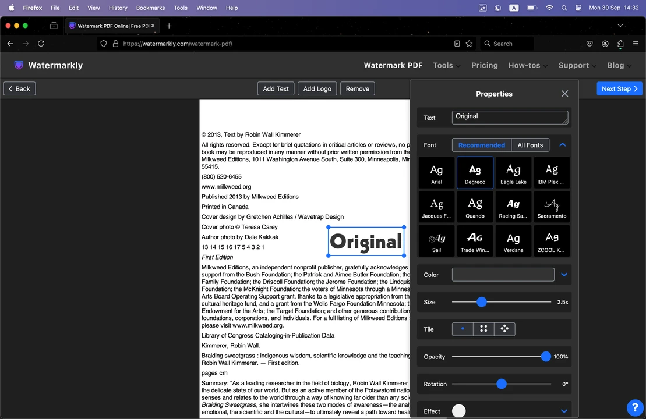Enable the Effect toggle switch
The height and width of the screenshot is (419, 646).
458,411
